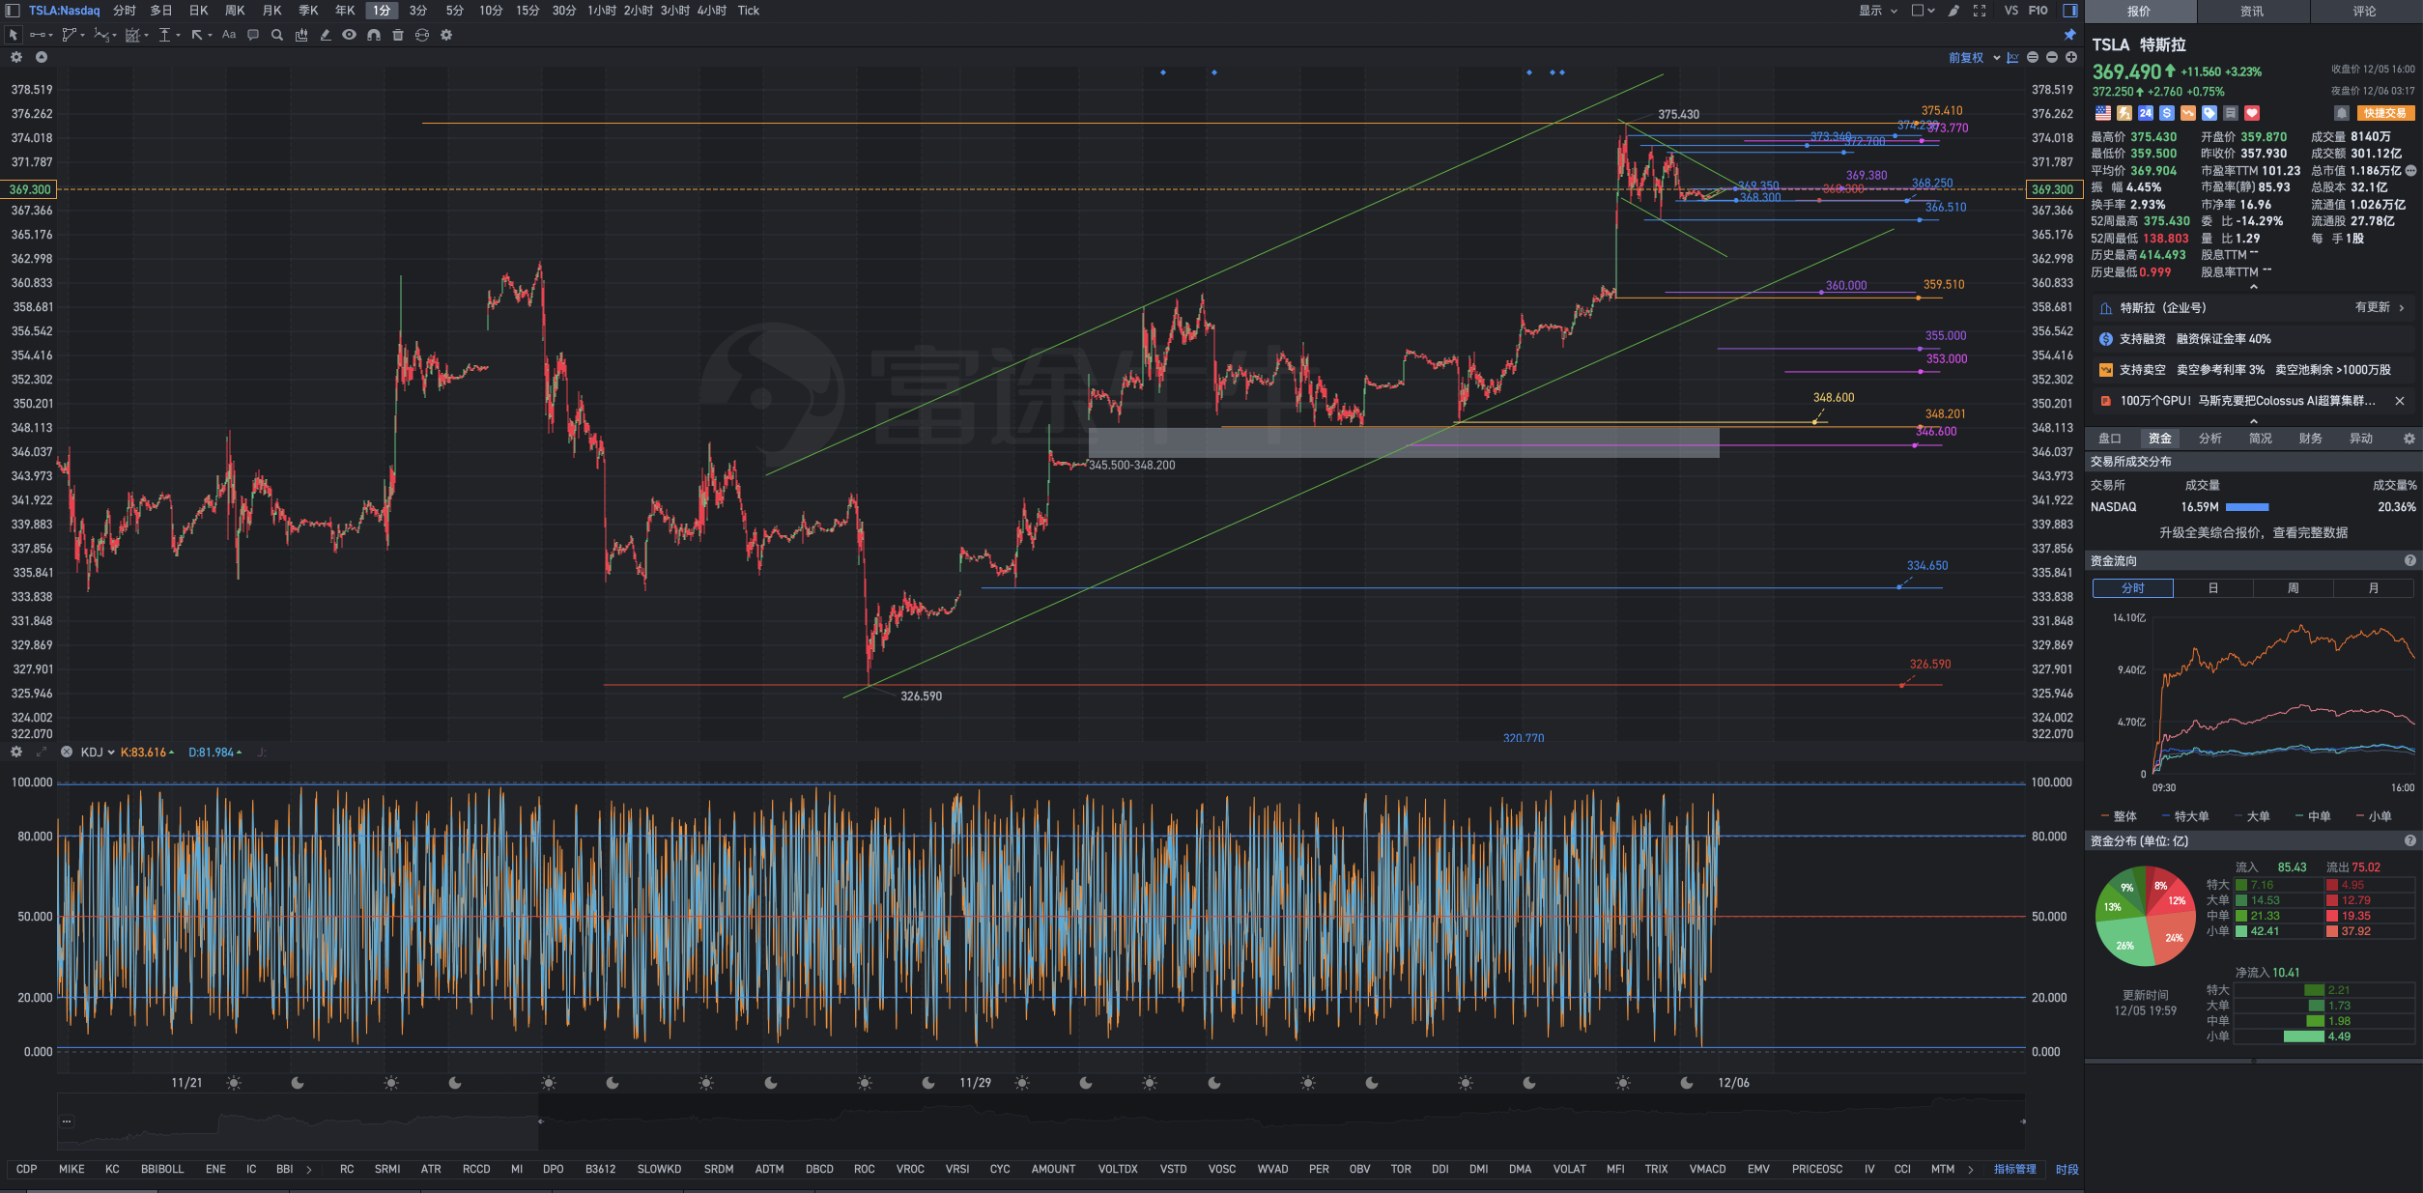Viewport: 2423px width, 1193px height.
Task: Reset chart zoom with equal-lines icon
Action: (x=2033, y=58)
